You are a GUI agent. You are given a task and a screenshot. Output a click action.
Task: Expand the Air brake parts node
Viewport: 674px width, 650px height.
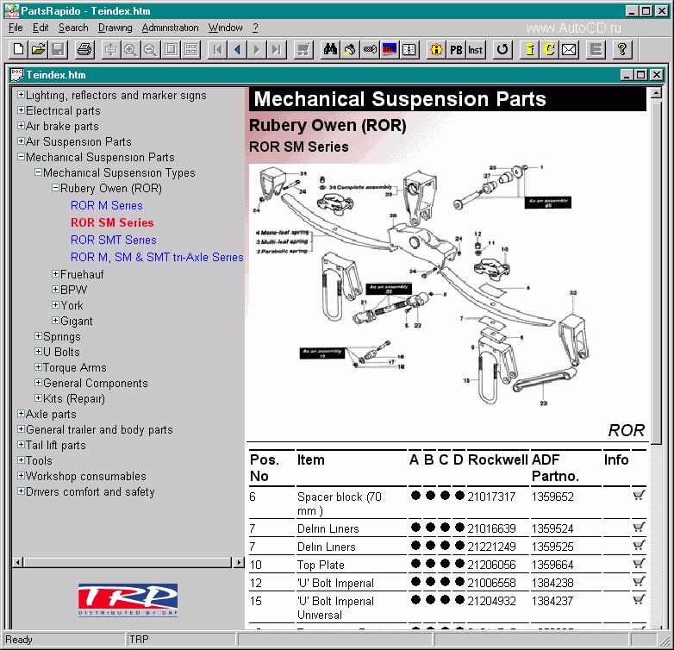tap(21, 126)
